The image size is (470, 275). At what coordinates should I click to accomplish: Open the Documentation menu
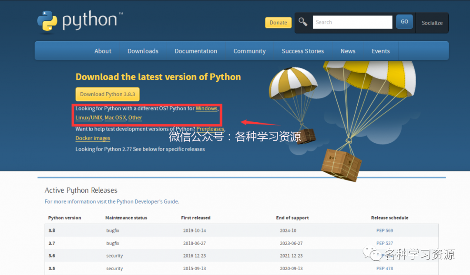click(x=196, y=51)
